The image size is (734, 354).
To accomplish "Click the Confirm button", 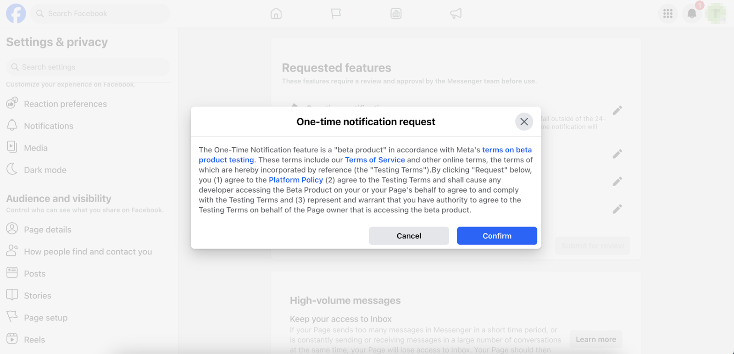I will [497, 236].
